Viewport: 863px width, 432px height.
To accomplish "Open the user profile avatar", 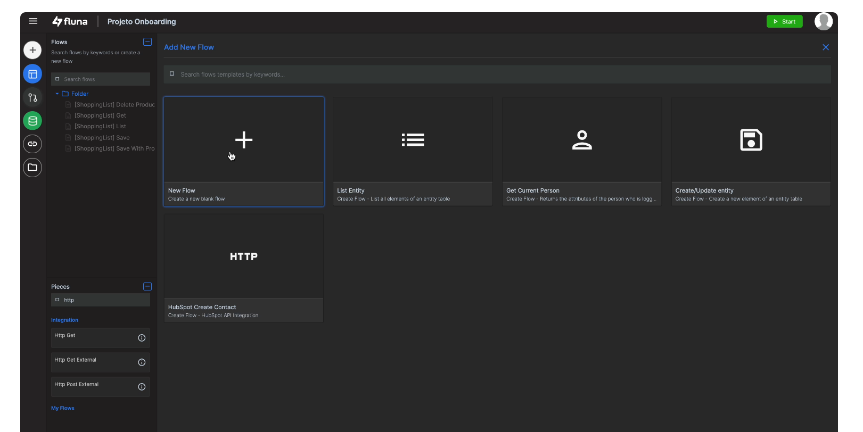I will pos(823,22).
